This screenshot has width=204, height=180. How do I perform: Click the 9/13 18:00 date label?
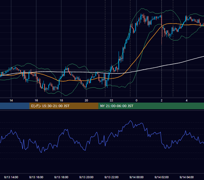[x=61, y=177]
